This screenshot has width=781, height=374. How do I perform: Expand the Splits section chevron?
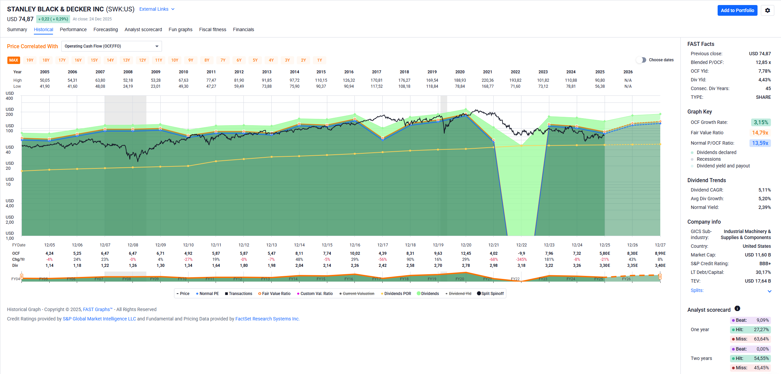click(769, 291)
